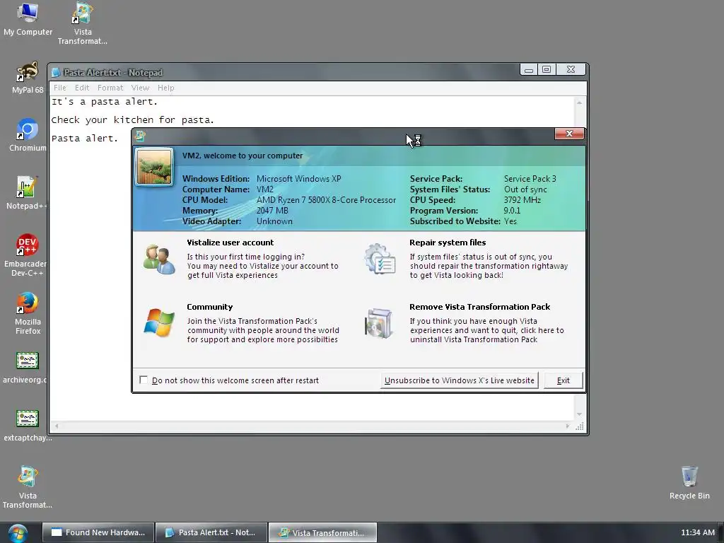Click the Notepad title bar document icon
Image resolution: width=724 pixels, height=543 pixels.
click(x=56, y=73)
